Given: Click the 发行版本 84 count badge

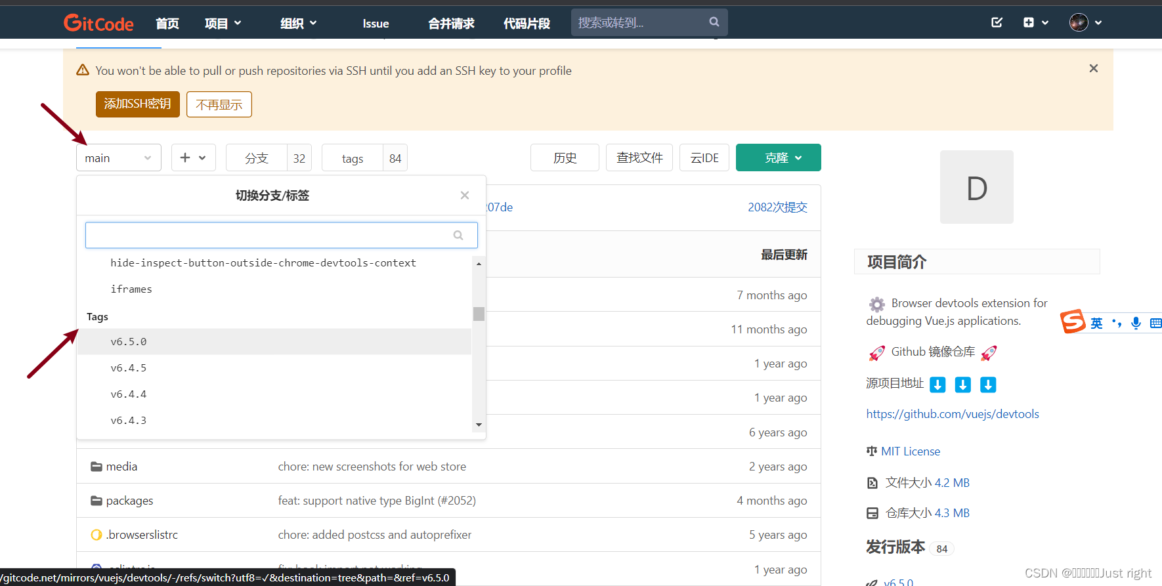Looking at the screenshot, I should (x=942, y=549).
